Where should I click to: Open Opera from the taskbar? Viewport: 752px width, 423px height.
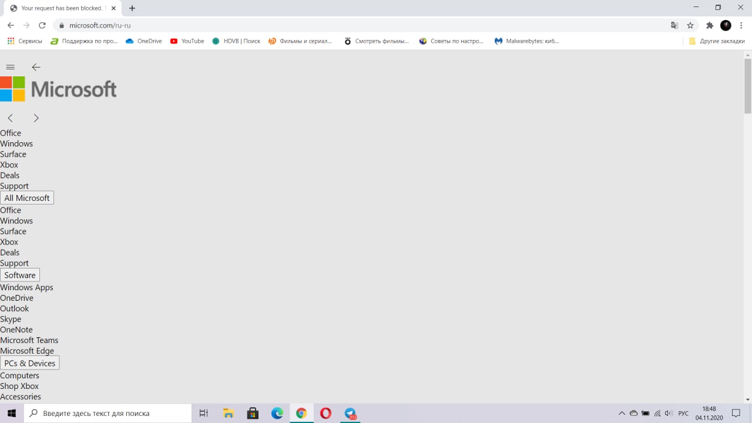point(325,413)
